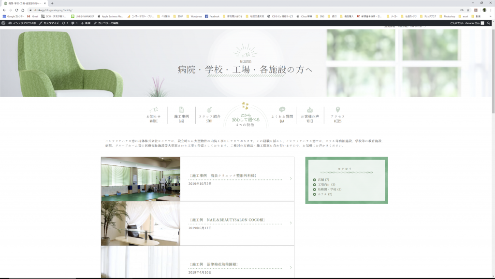Screen dimensions: 495x279
Task: Click the 施工事例 CASE document icon
Action: (x=182, y=109)
